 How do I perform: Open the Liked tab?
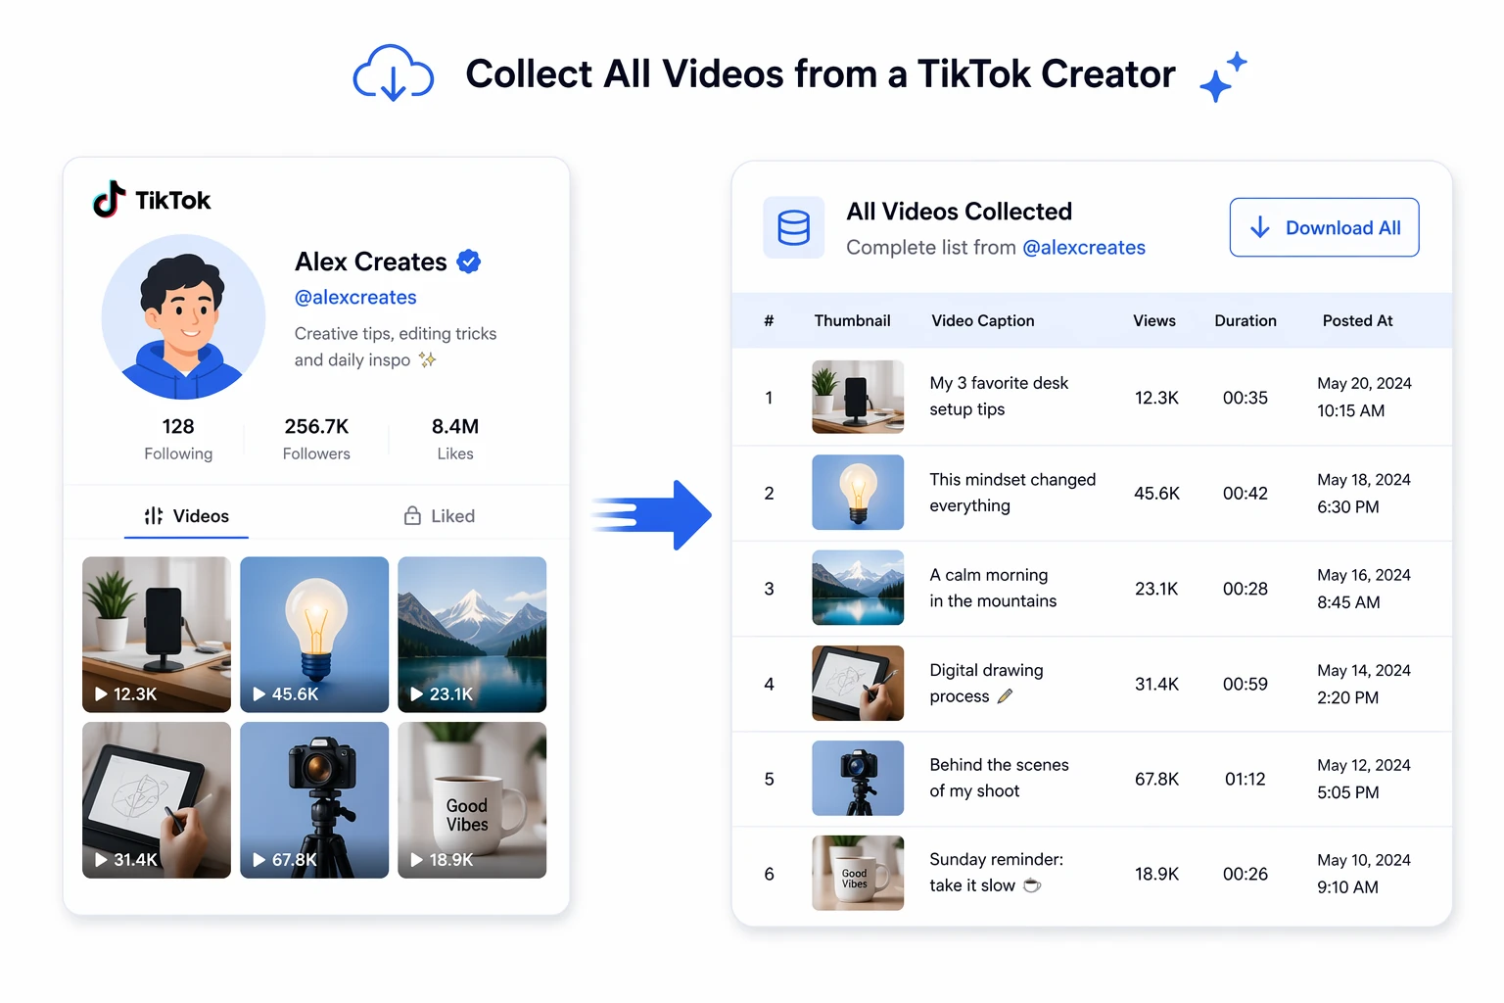pyautogui.click(x=440, y=516)
